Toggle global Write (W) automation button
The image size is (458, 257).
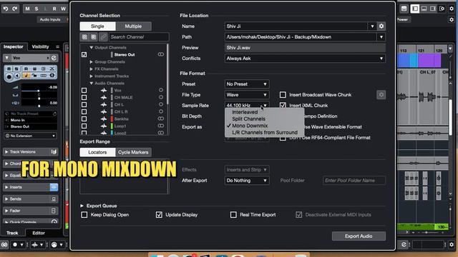tap(63, 9)
